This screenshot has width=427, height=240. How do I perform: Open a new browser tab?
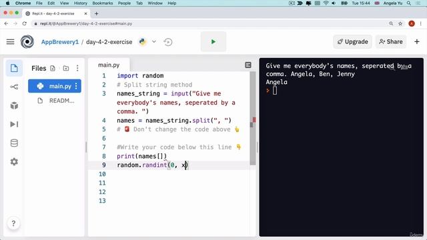[96, 13]
